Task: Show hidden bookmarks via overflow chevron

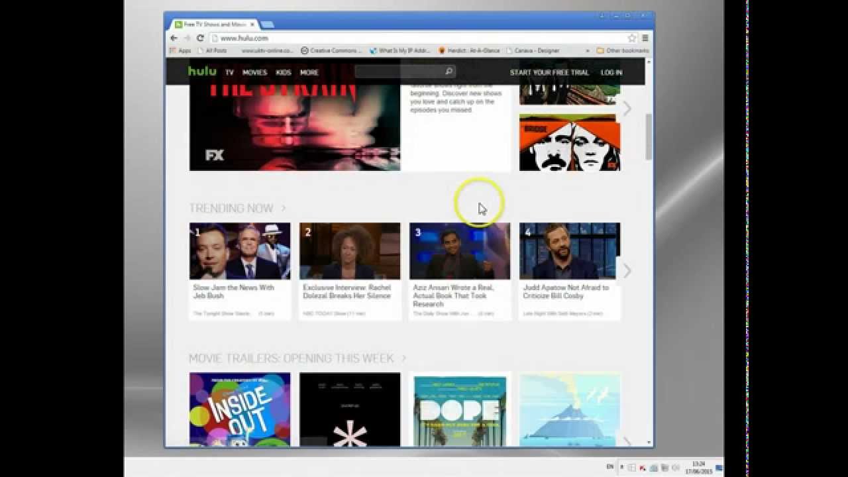Action: point(587,50)
